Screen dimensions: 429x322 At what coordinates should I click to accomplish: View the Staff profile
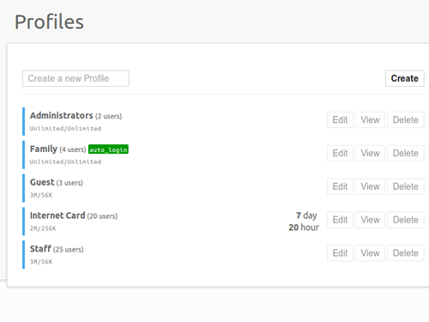tap(370, 253)
